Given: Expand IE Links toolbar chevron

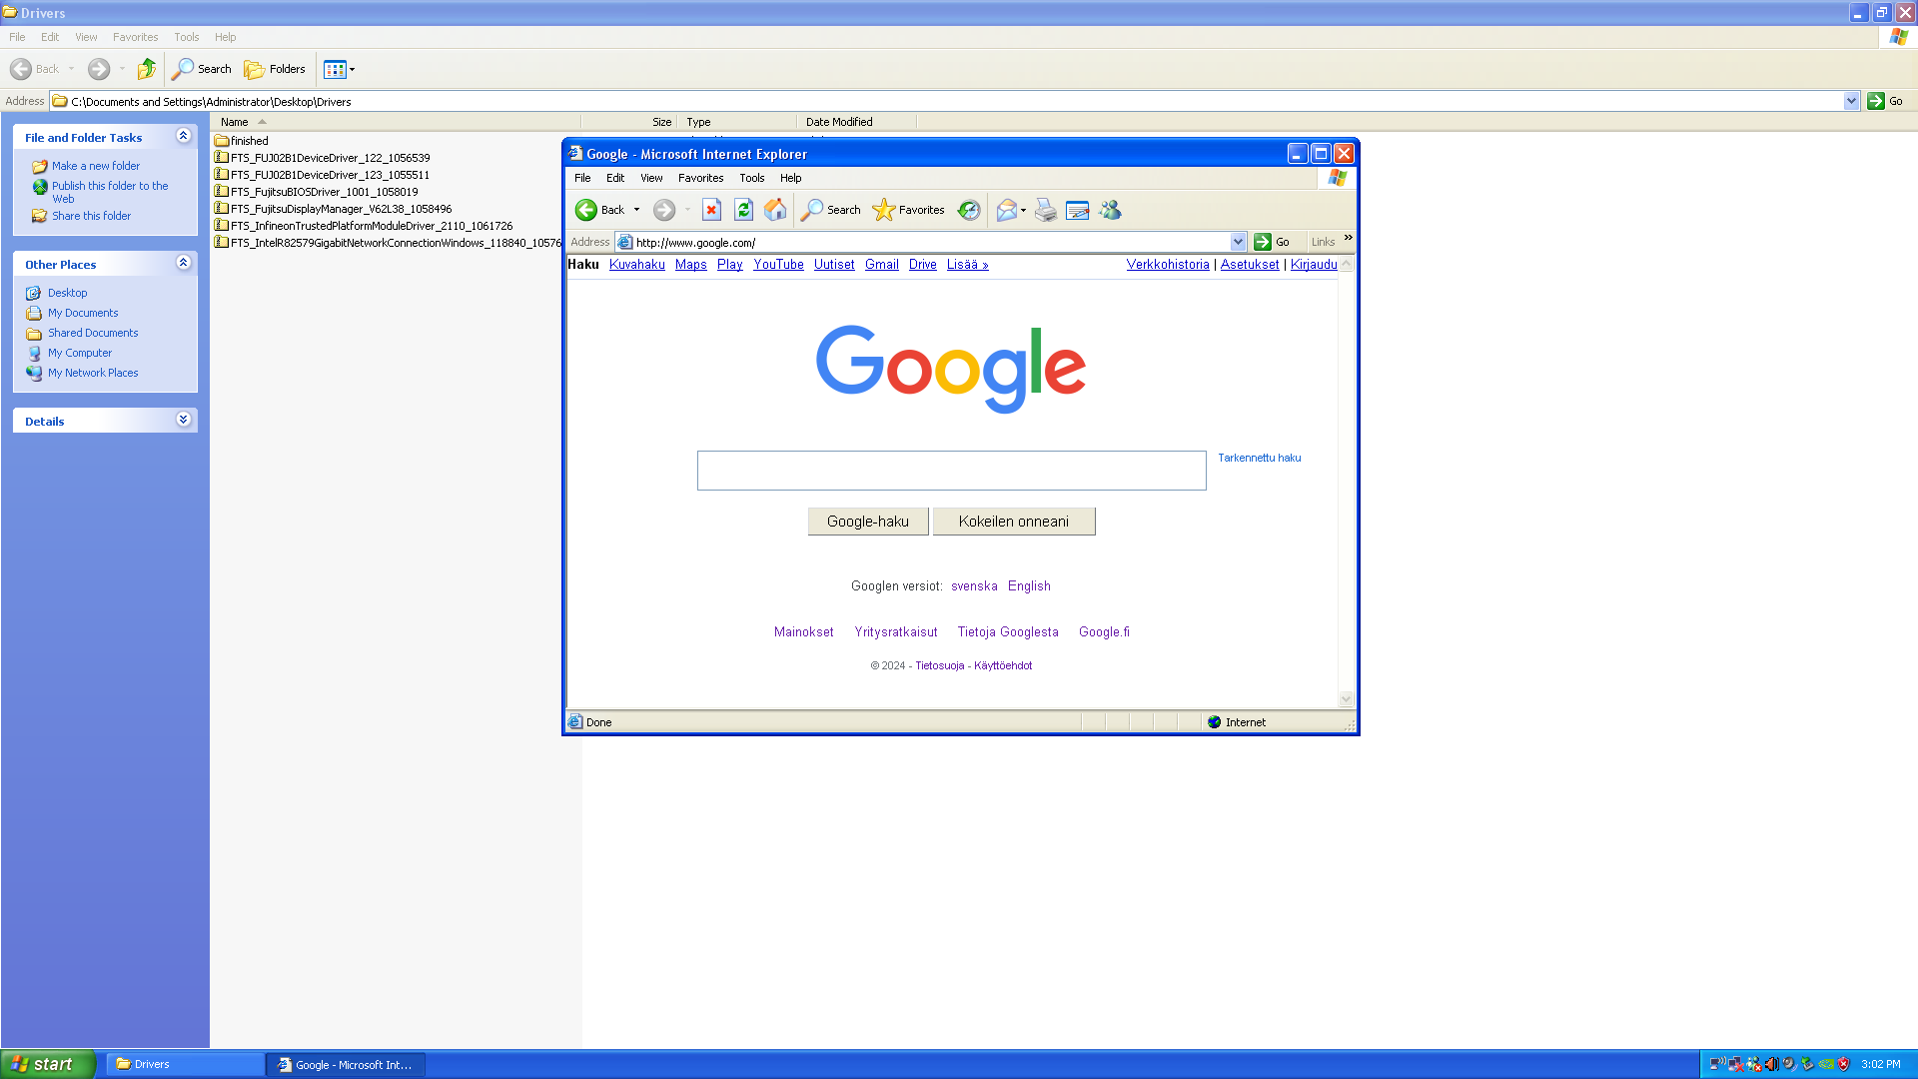Looking at the screenshot, I should (x=1348, y=238).
